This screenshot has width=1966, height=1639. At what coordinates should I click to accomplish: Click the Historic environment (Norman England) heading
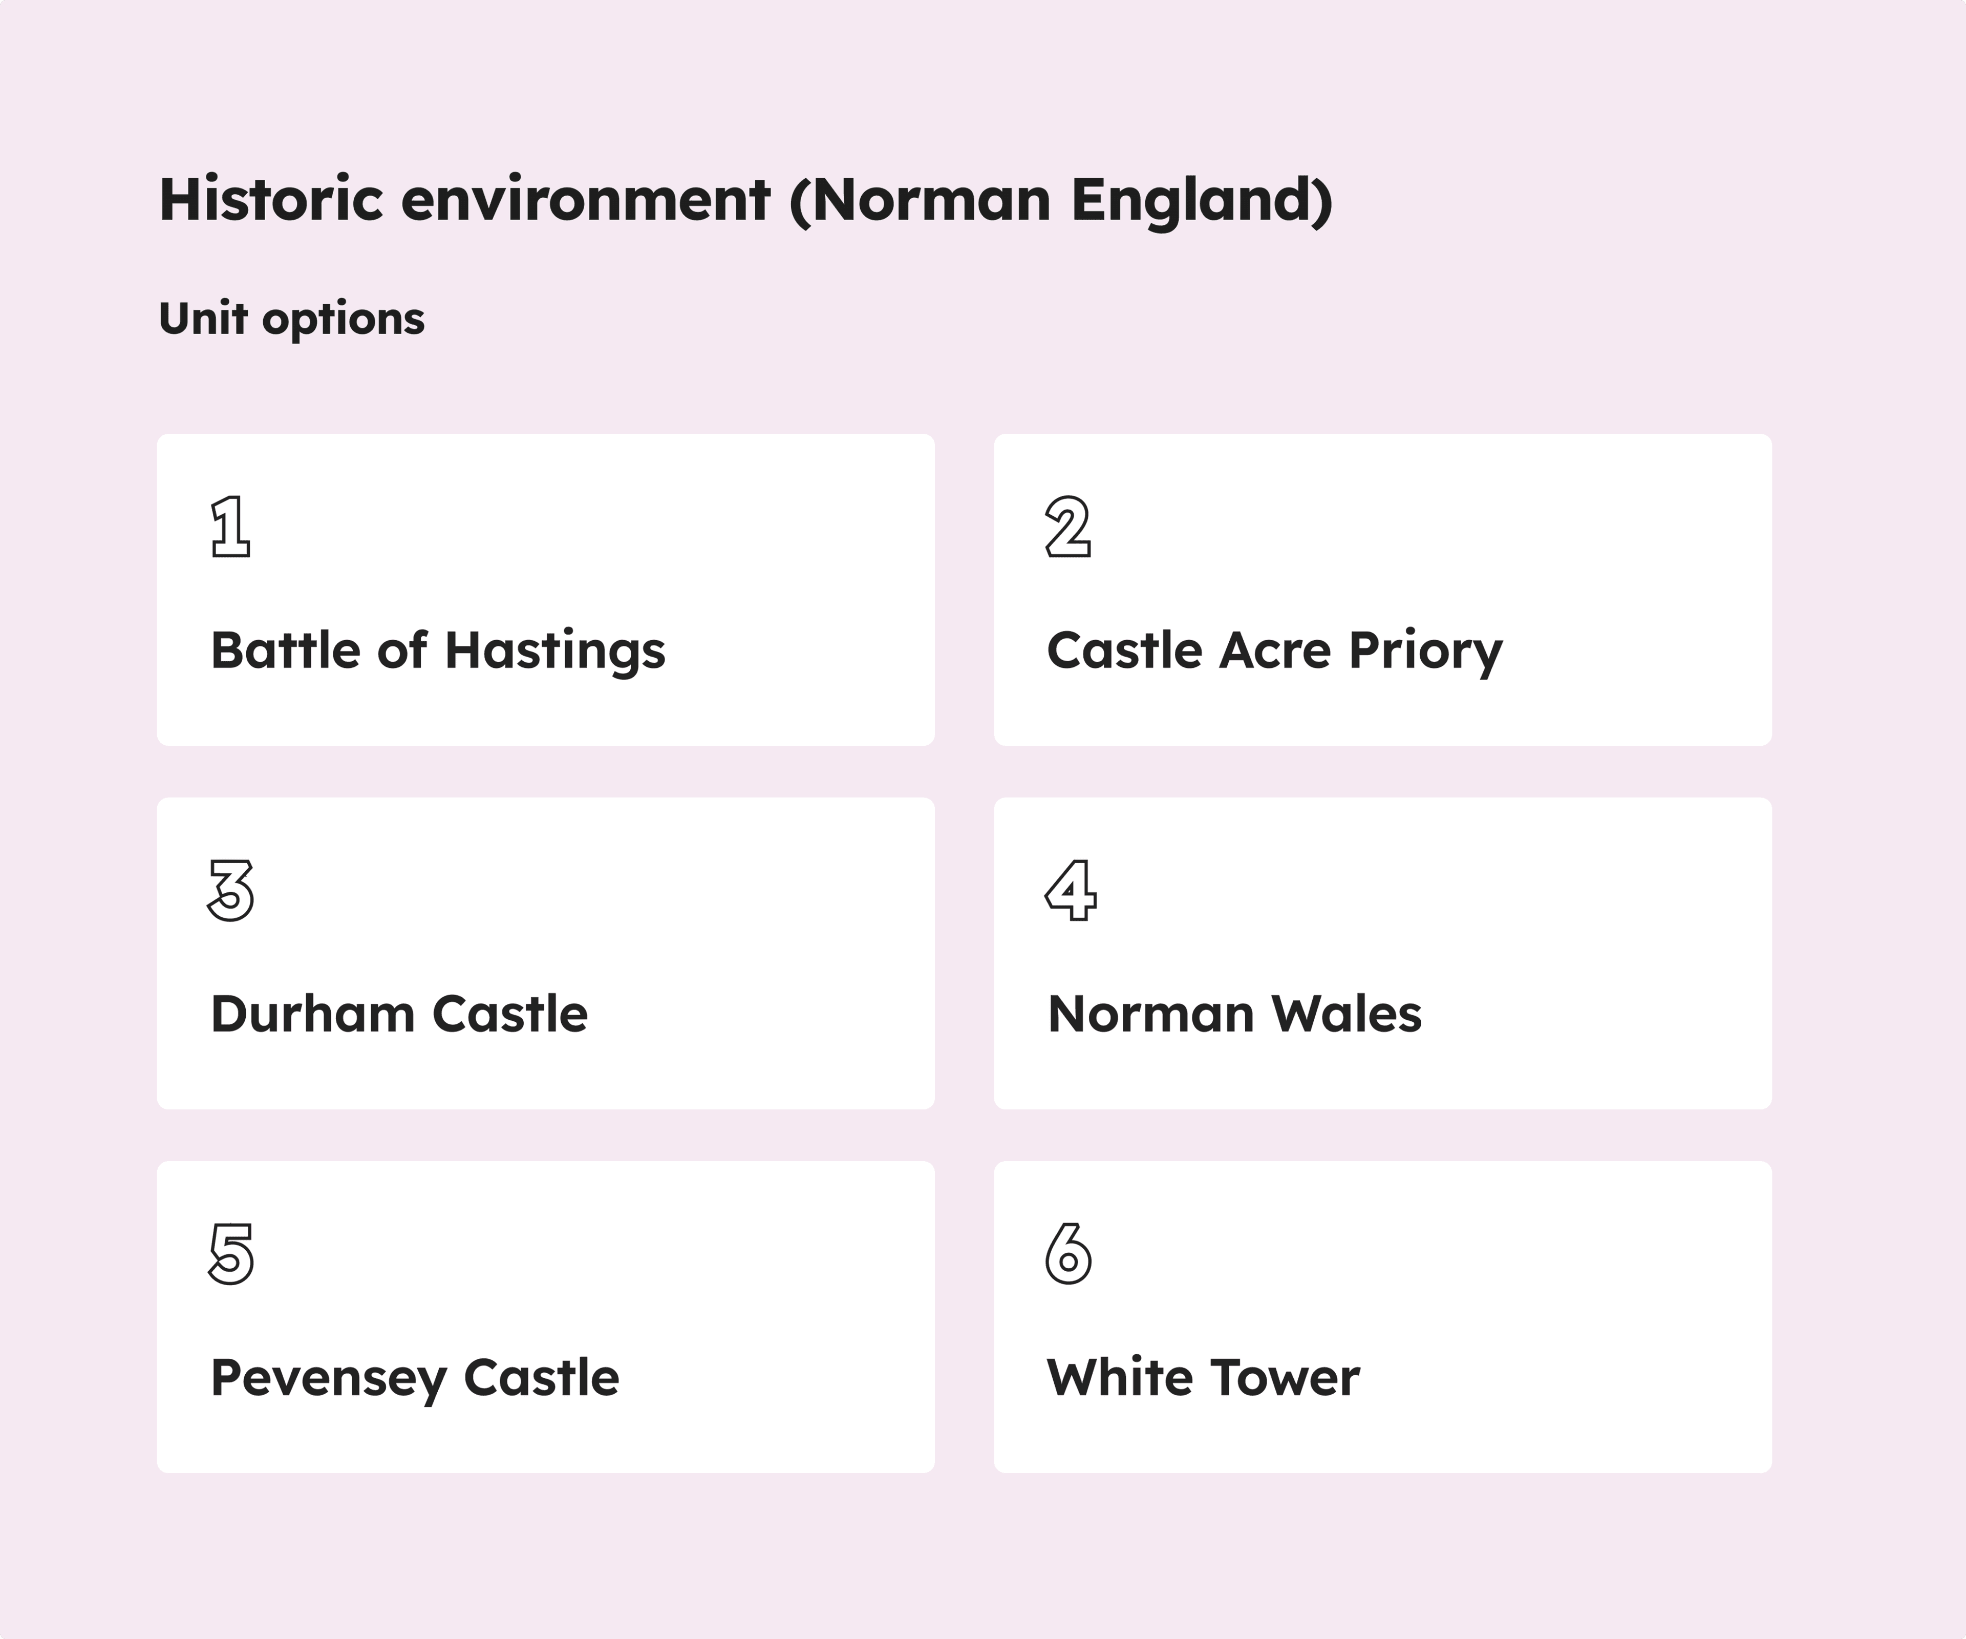(745, 199)
